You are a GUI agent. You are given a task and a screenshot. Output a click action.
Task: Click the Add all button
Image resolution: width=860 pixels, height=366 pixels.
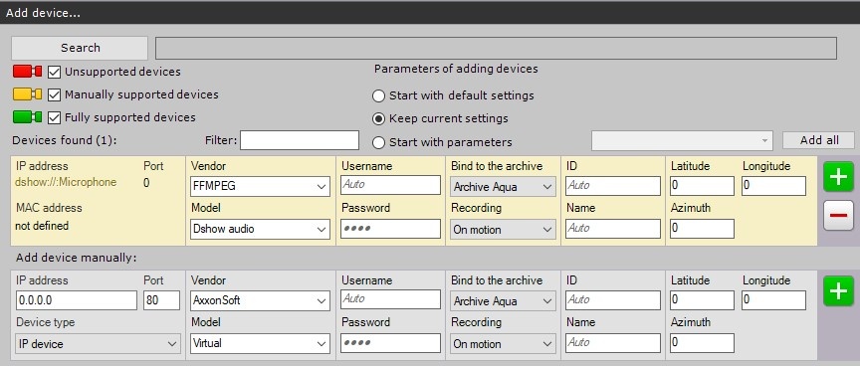point(818,140)
